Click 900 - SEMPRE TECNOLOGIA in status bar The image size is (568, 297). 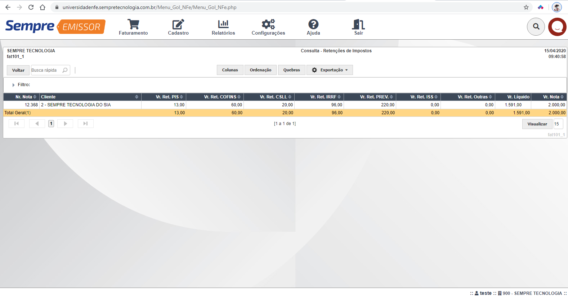pos(530,293)
